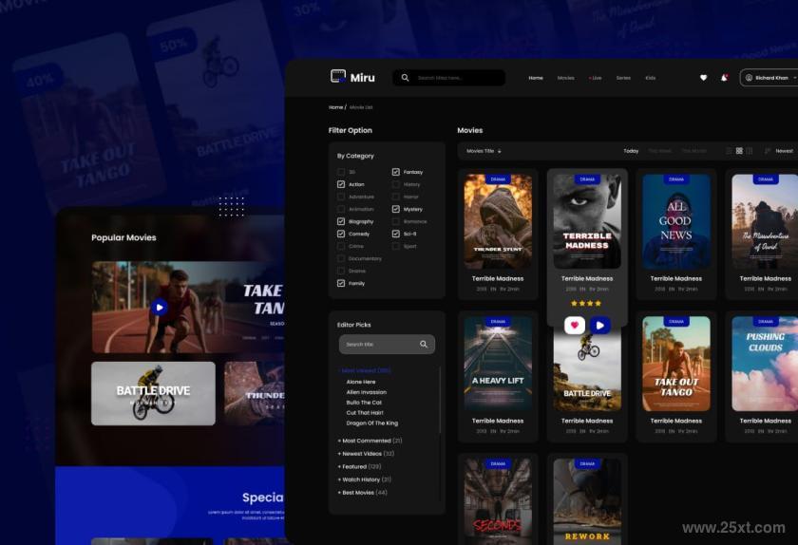
Task: Click the Miru logo icon
Action: click(338, 76)
